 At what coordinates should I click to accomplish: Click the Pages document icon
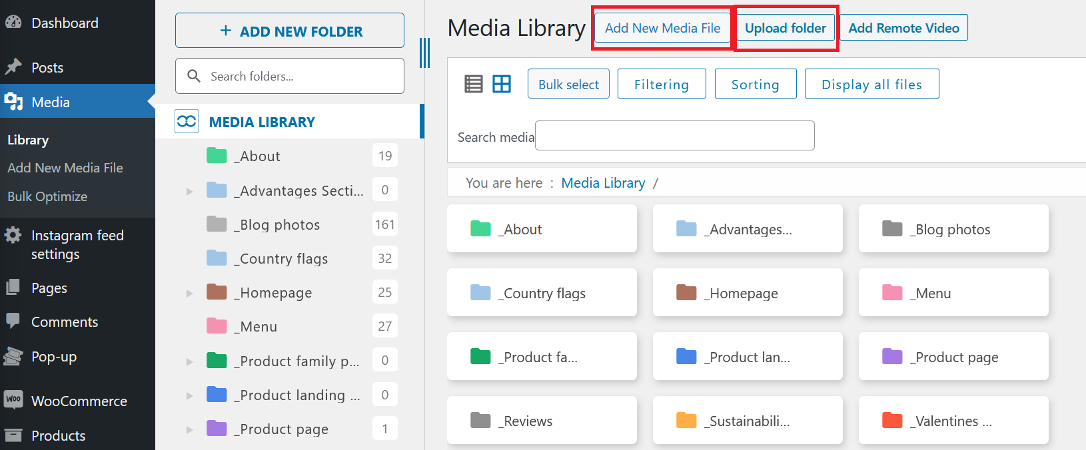[13, 287]
